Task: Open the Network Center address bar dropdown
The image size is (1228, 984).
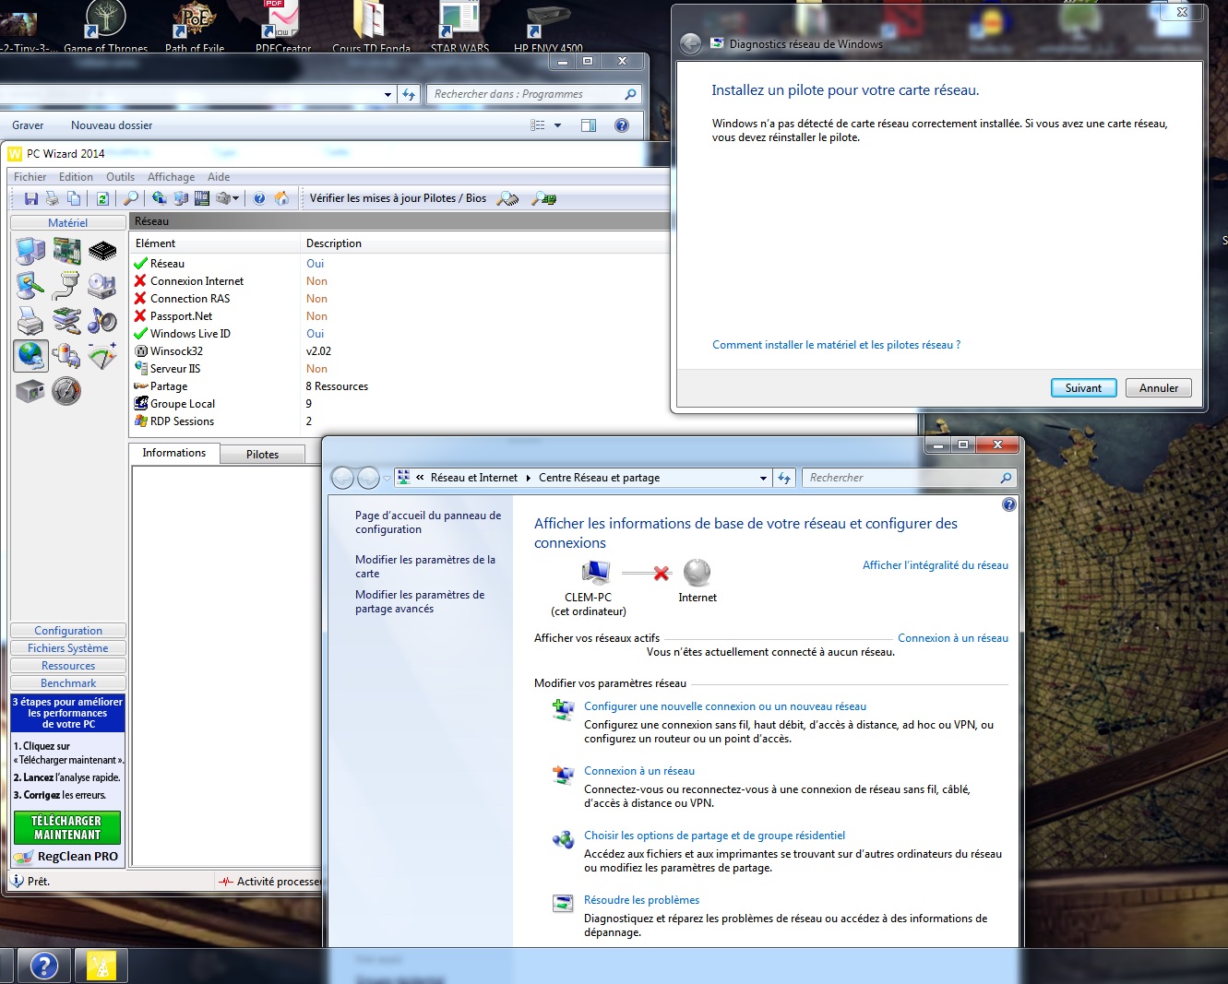Action: (763, 478)
